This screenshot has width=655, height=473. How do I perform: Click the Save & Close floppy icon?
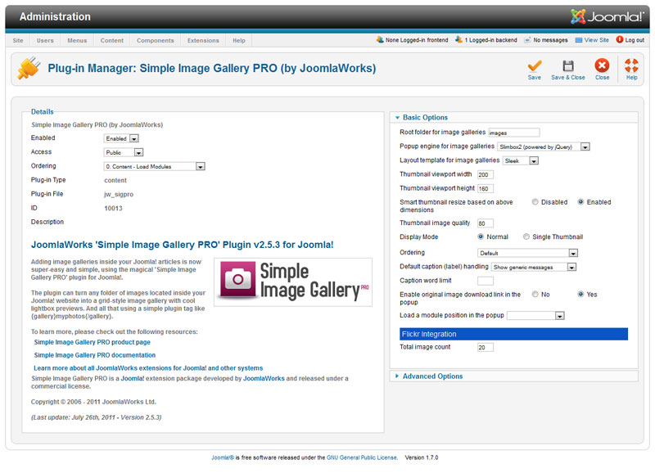(x=567, y=66)
